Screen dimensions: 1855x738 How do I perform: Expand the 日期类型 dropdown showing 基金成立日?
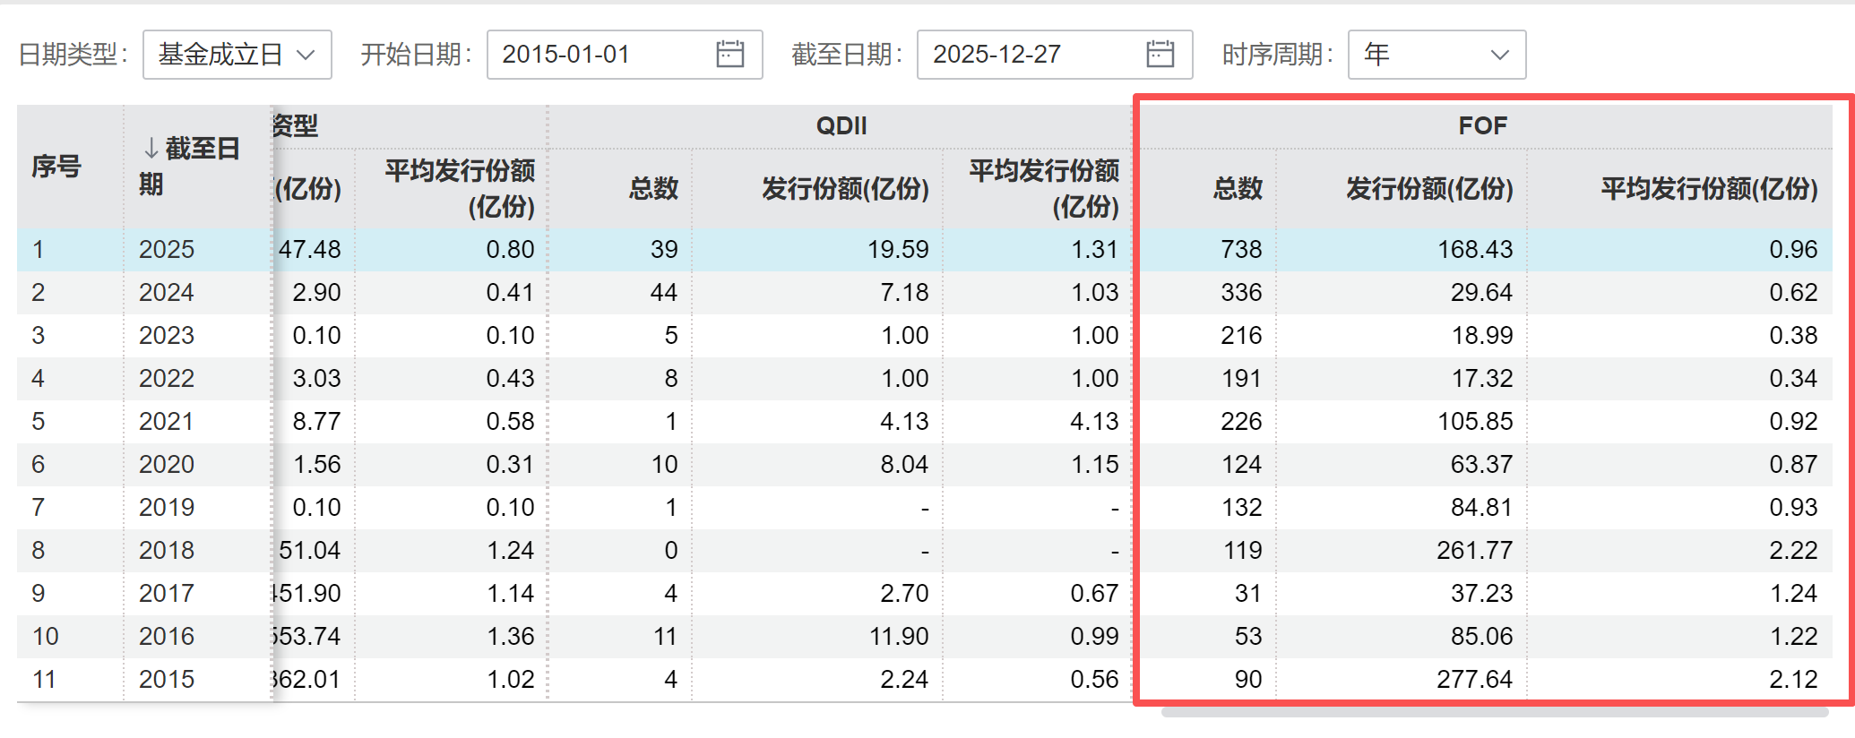[x=237, y=55]
